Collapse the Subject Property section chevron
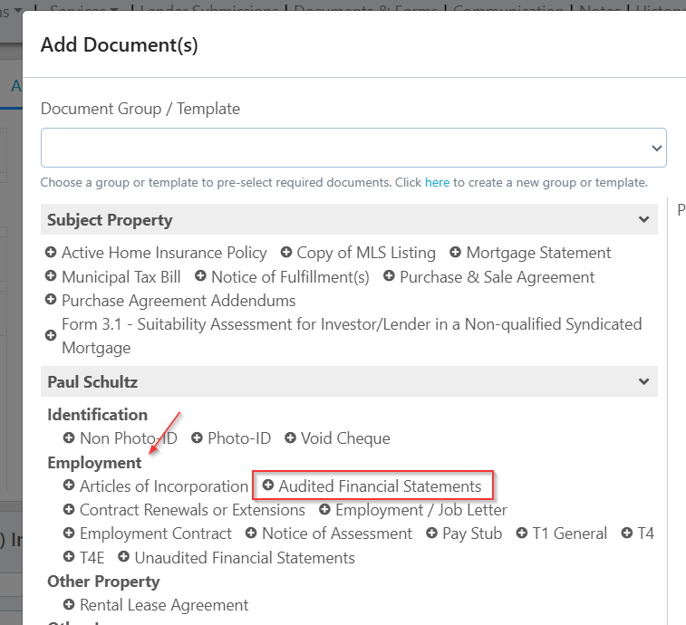 tap(643, 220)
